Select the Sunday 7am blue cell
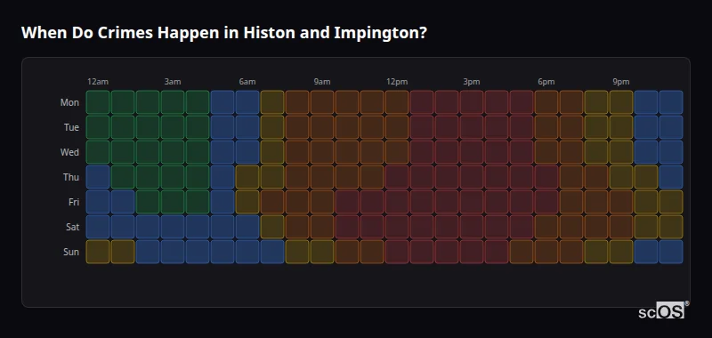Screen dimensions: 712x338 click(272, 252)
